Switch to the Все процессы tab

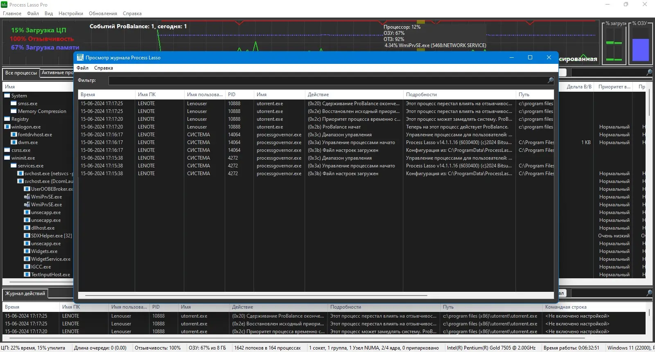[x=21, y=73]
